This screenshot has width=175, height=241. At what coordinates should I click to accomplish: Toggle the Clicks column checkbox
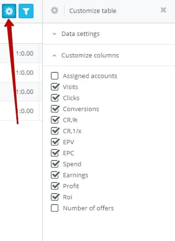coord(55,98)
